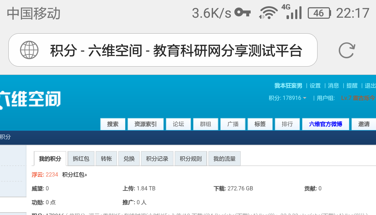Open the 资源索引 navigation item
The height and width of the screenshot is (215, 376).
(x=145, y=124)
